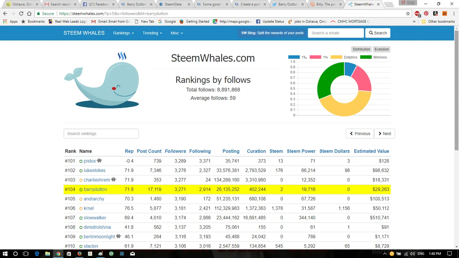Toggle the pink 1% legend swatch
Viewport: 459px width, 258px height.
(x=315, y=57)
